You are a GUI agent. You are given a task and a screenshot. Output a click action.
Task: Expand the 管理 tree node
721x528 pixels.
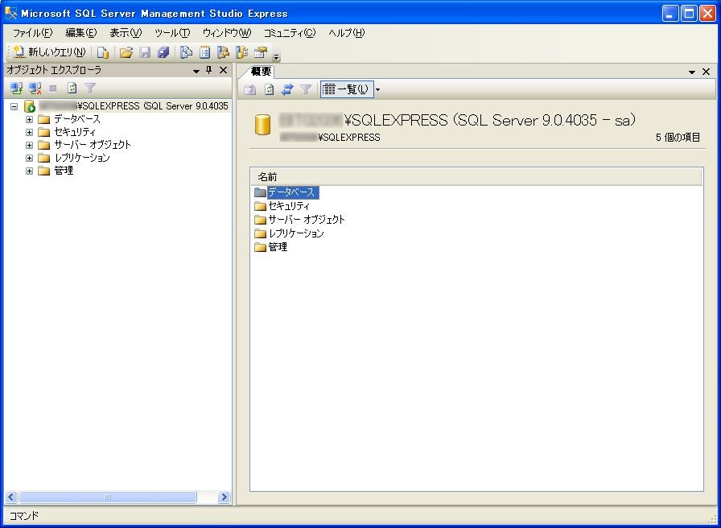pos(30,171)
